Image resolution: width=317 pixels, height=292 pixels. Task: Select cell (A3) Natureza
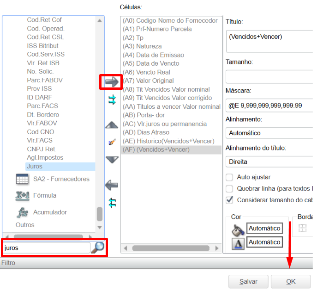point(142,46)
